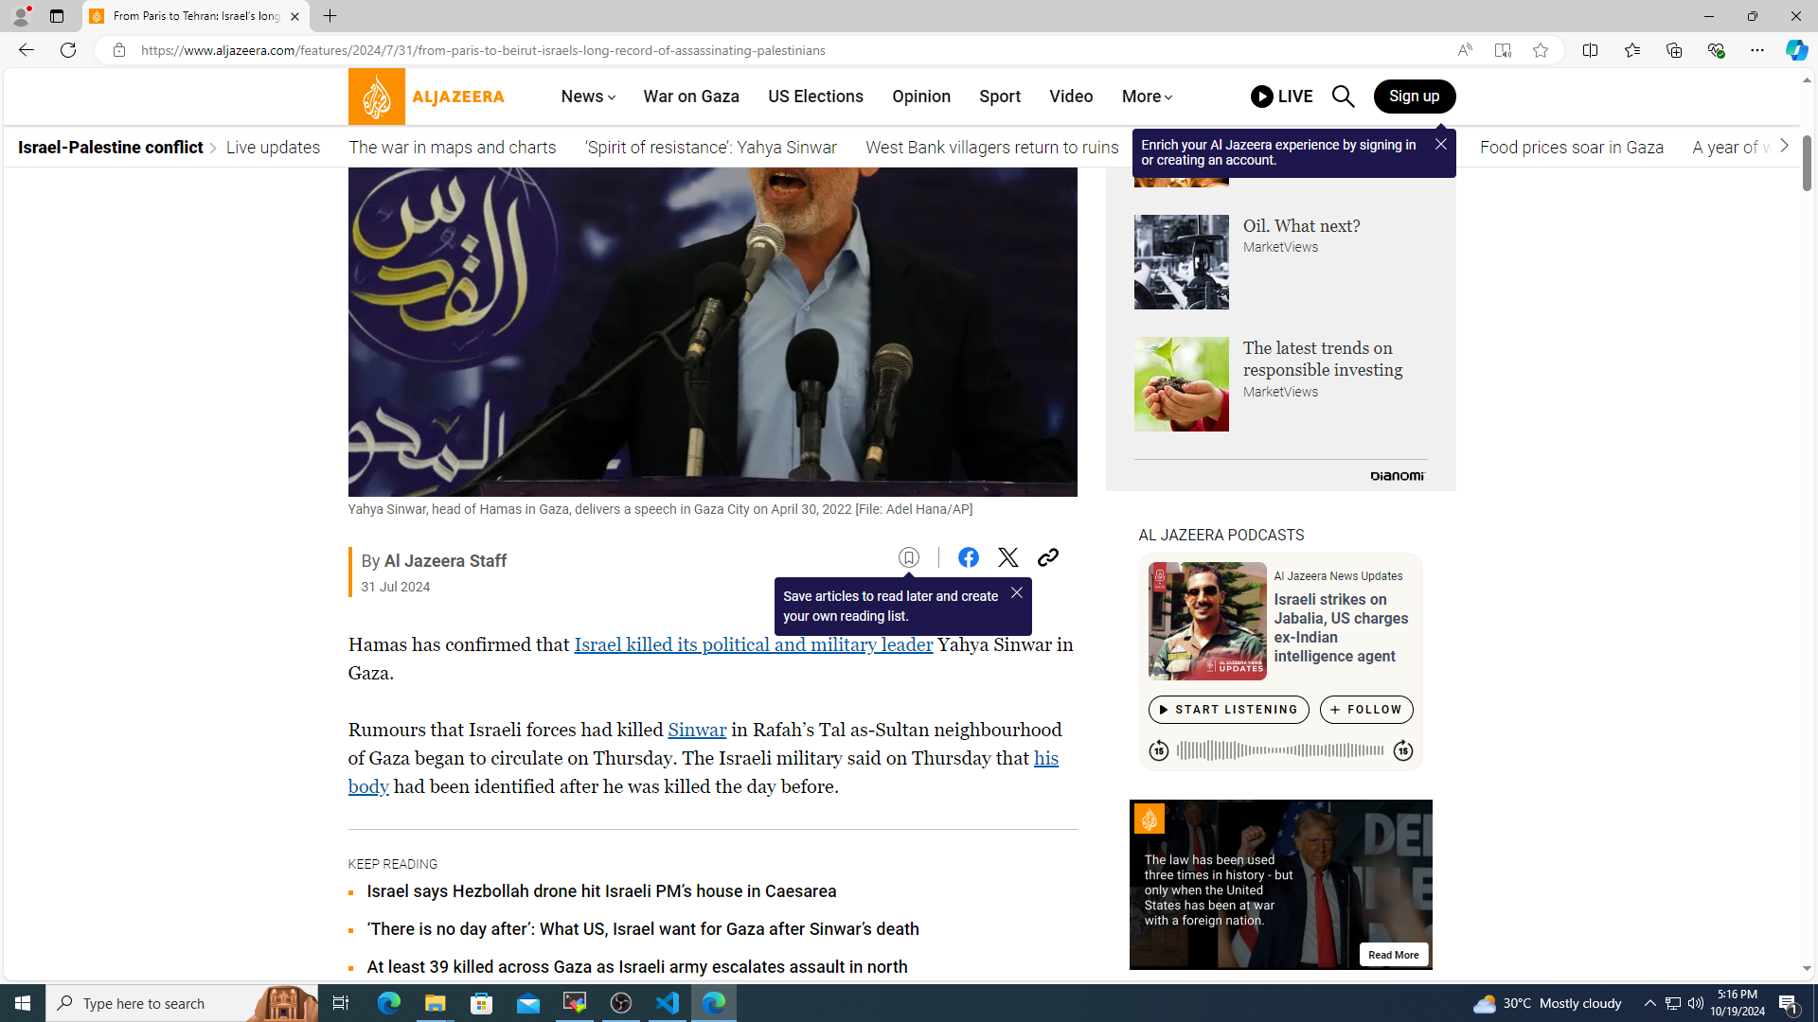Watch the LIVE stream
The image size is (1818, 1022).
tap(1281, 97)
